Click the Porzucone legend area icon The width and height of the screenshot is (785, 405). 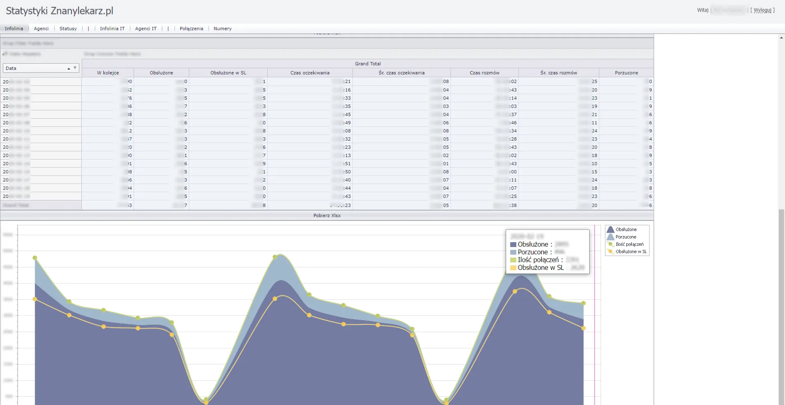click(x=610, y=237)
